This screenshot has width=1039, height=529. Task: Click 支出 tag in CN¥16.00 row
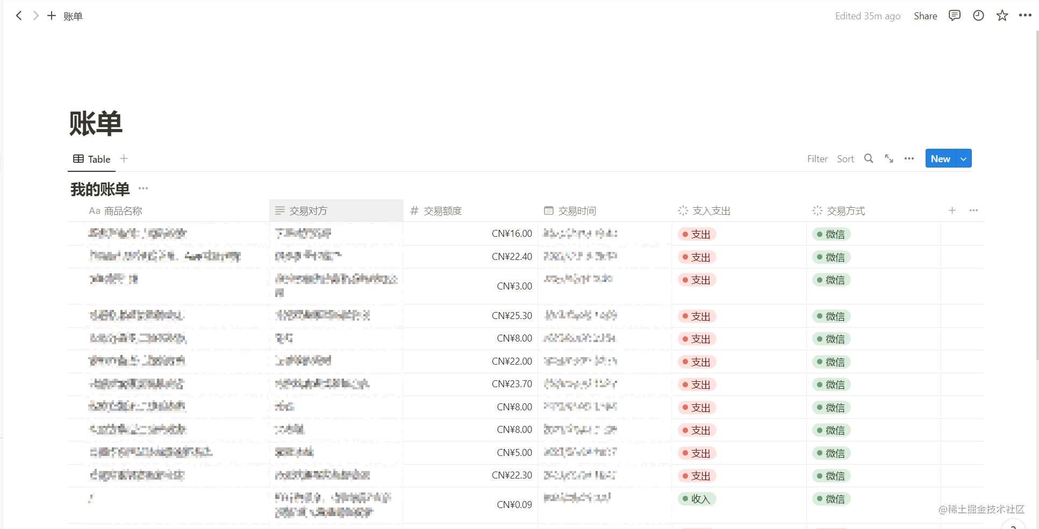pyautogui.click(x=697, y=234)
